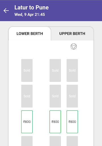Tap the driver steering wheel icon
102x146 pixels.
(74, 46)
